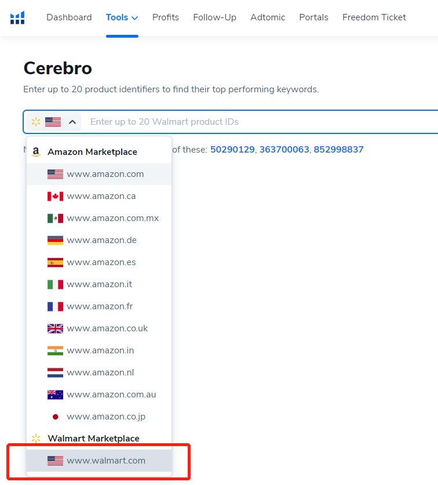Viewport: 438px width, 485px height.
Task: Navigate to Adtomic
Action: 268,17
